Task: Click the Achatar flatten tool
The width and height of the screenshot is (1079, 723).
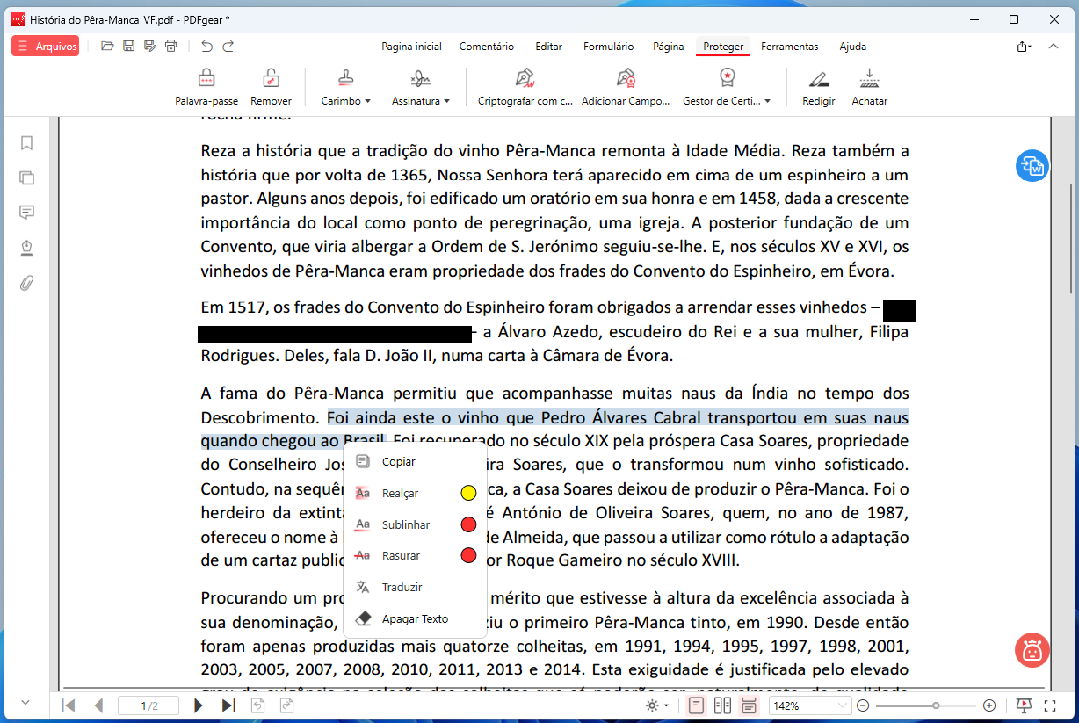Action: (x=869, y=80)
